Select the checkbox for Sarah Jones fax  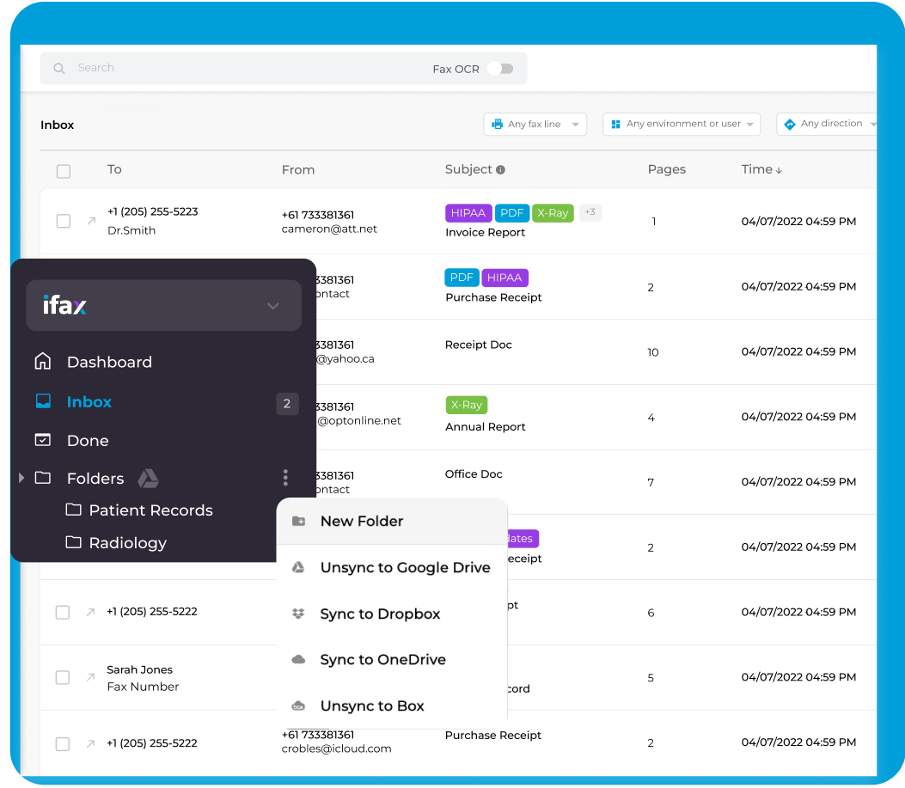pos(63,678)
